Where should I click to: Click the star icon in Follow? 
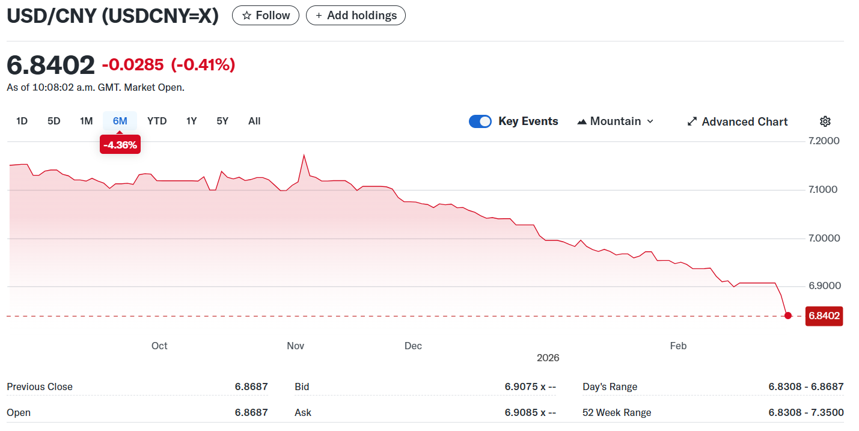tap(246, 16)
